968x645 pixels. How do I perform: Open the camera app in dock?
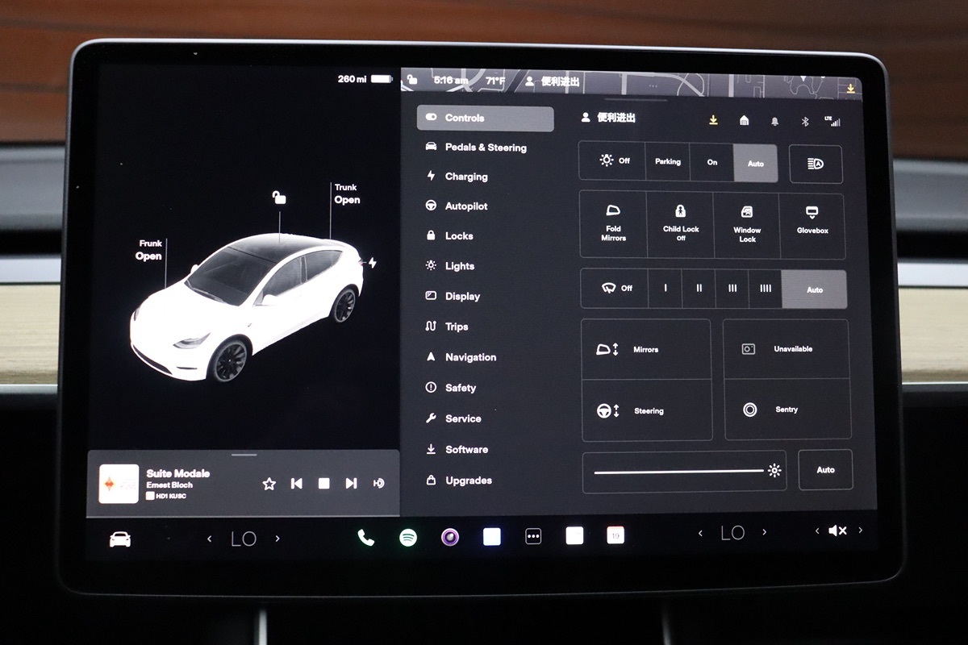coord(450,538)
